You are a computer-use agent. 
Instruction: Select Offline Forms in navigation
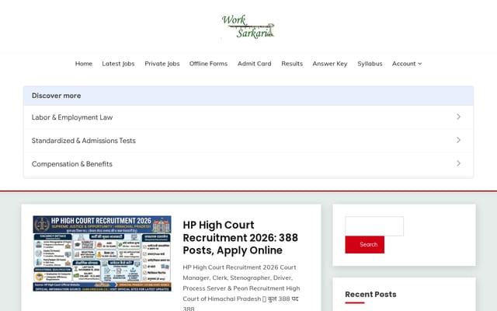pos(208,64)
